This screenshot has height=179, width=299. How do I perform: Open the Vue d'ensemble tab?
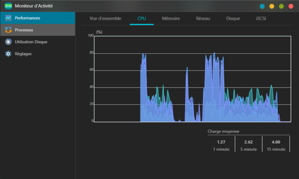105,18
